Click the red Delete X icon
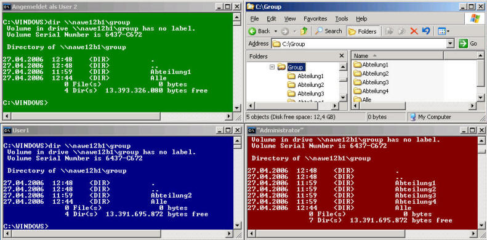The image size is (487, 240). pos(414,31)
